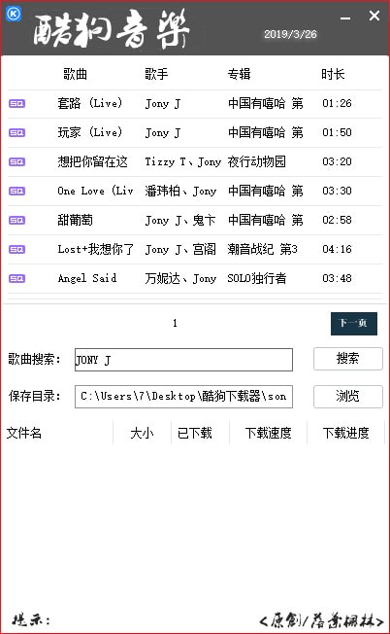390x634 pixels.
Task: Click the 原创/落叶枫林 credit text
Action: click(x=321, y=620)
